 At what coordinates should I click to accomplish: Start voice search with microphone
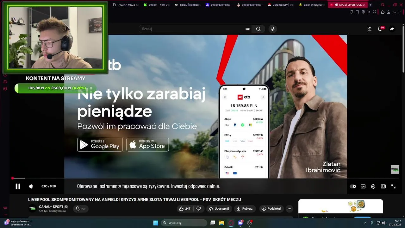[x=273, y=29]
